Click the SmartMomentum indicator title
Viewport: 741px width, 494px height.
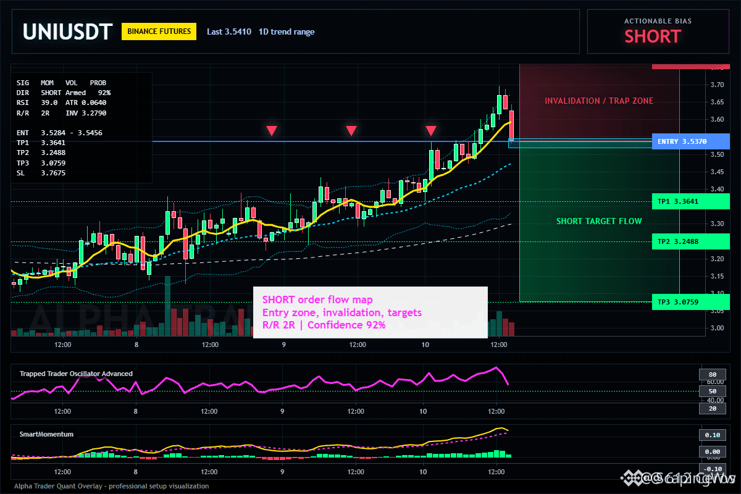(x=46, y=434)
